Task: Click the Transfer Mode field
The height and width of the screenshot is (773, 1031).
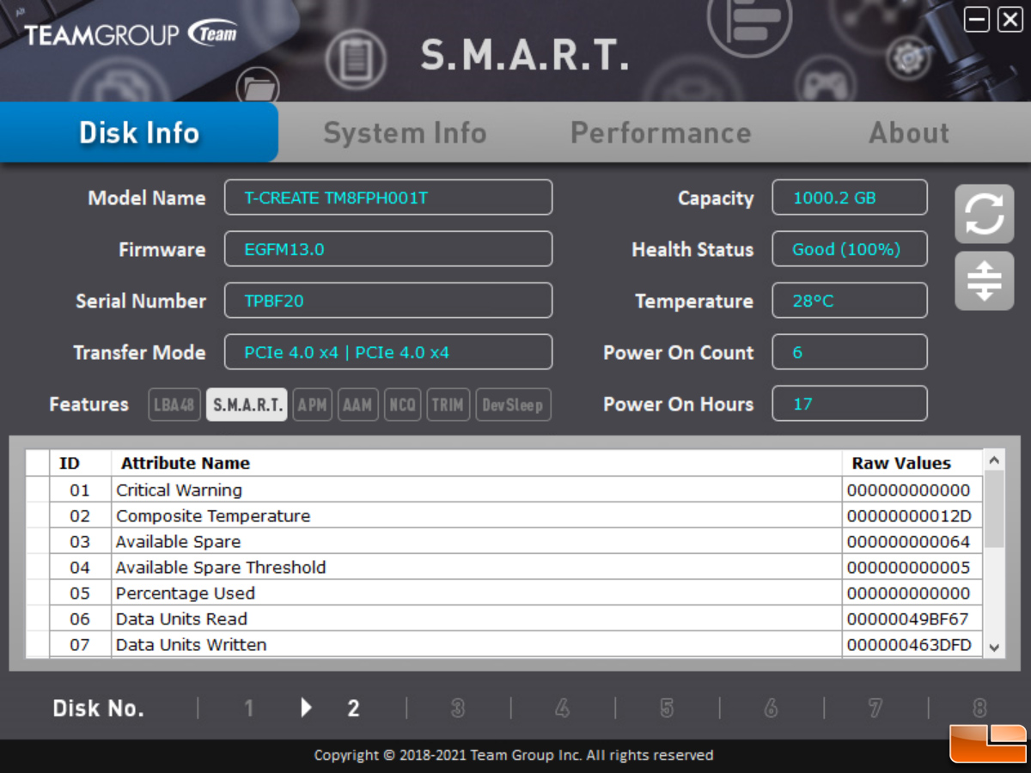Action: pyautogui.click(x=388, y=352)
